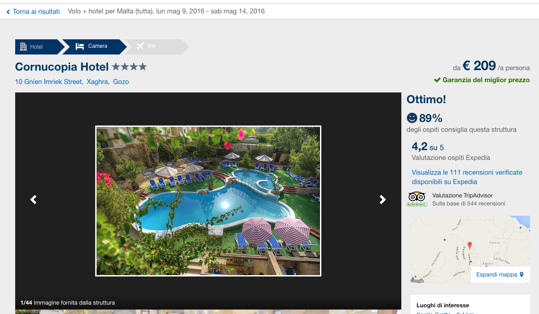Screen dimensions: 539x314
Task: Click the back chevron near Torna ai risultati
Action: (x=8, y=12)
